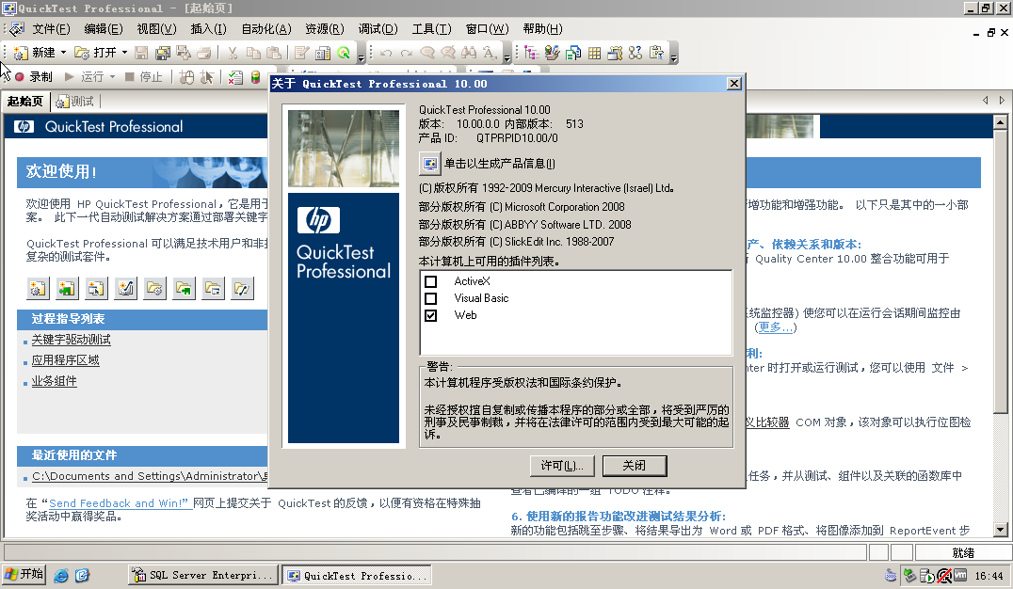
Task: Click the data table grid toolbar icon
Action: [x=594, y=53]
